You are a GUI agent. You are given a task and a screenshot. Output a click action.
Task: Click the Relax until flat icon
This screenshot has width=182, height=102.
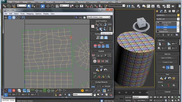pyautogui.click(x=102, y=37)
